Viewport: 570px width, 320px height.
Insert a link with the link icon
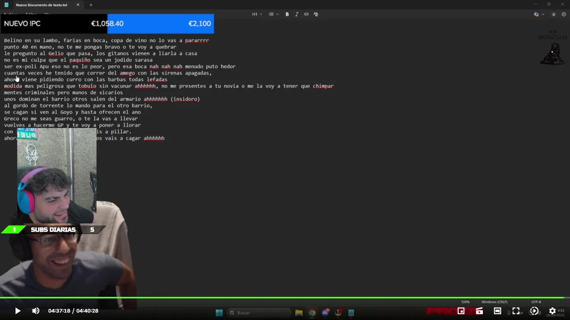[306, 14]
